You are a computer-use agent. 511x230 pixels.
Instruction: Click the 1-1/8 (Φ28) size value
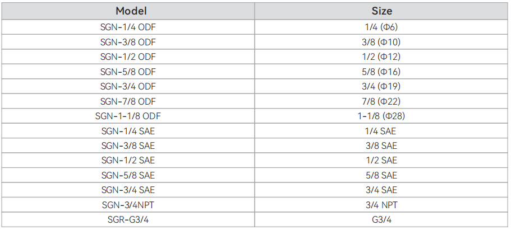click(x=381, y=116)
